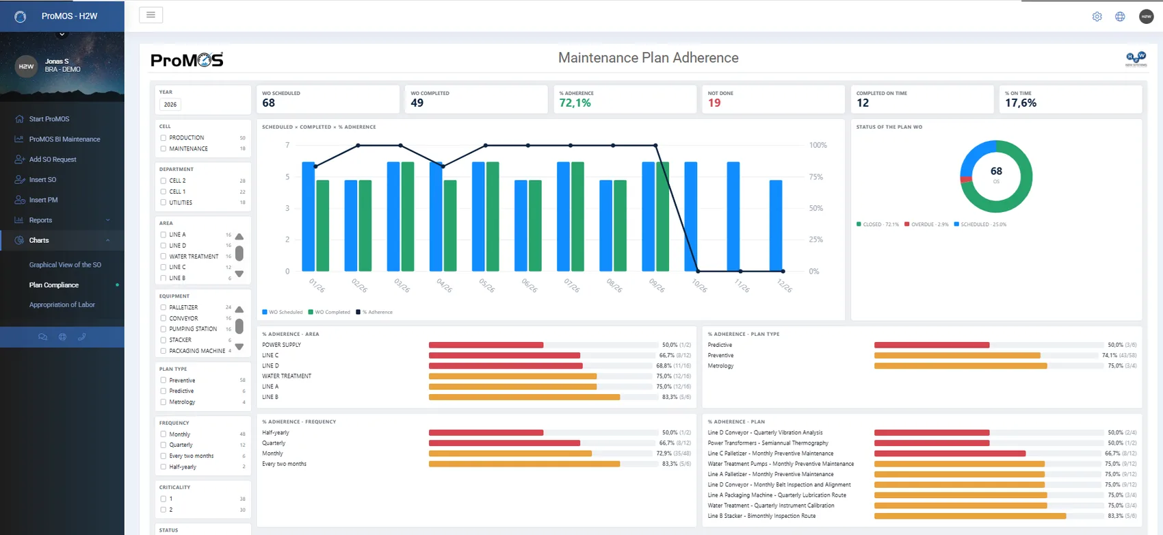Click the Add SO Request user-plus icon
The height and width of the screenshot is (535, 1163).
pyautogui.click(x=19, y=159)
